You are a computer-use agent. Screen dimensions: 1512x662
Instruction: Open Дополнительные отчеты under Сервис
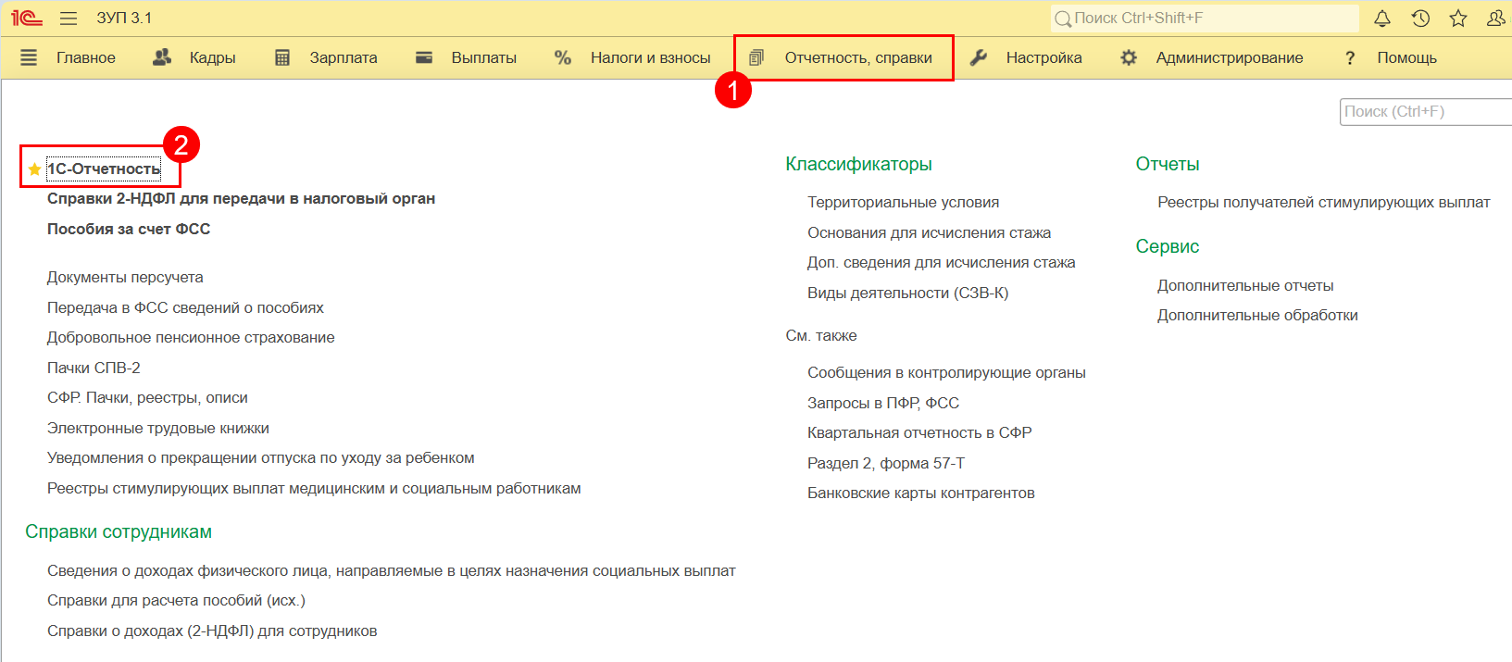coord(1245,286)
